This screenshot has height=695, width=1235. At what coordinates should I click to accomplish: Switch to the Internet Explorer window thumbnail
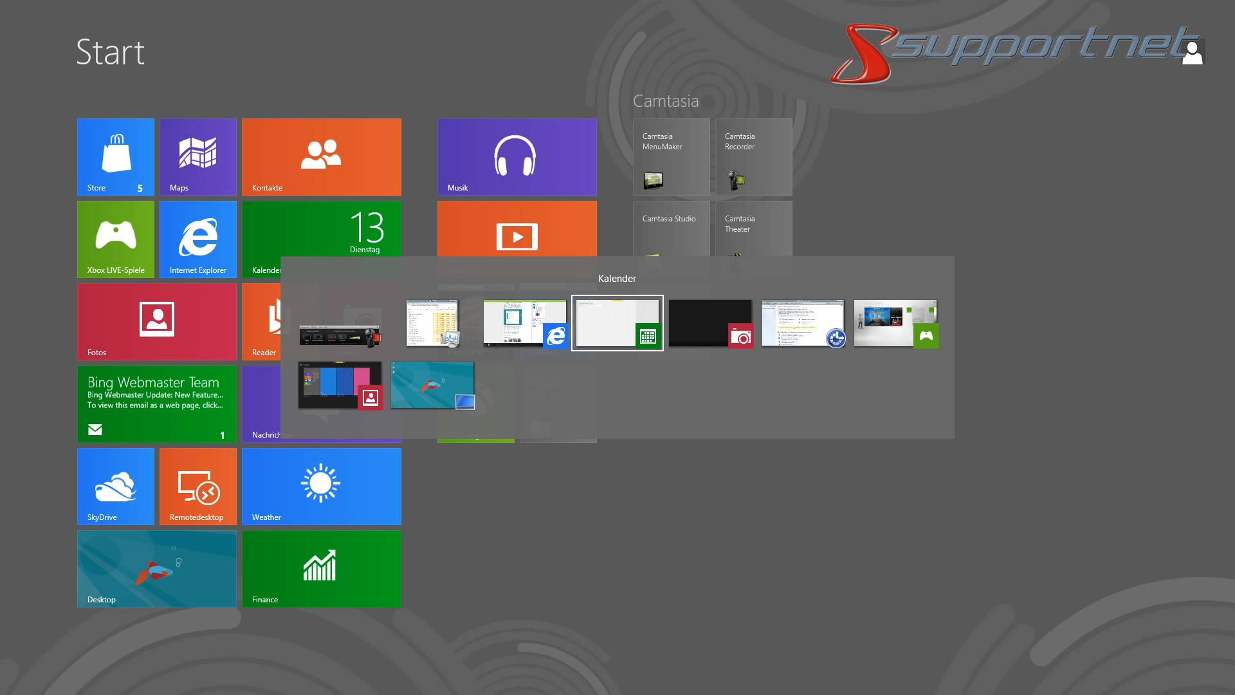point(525,323)
